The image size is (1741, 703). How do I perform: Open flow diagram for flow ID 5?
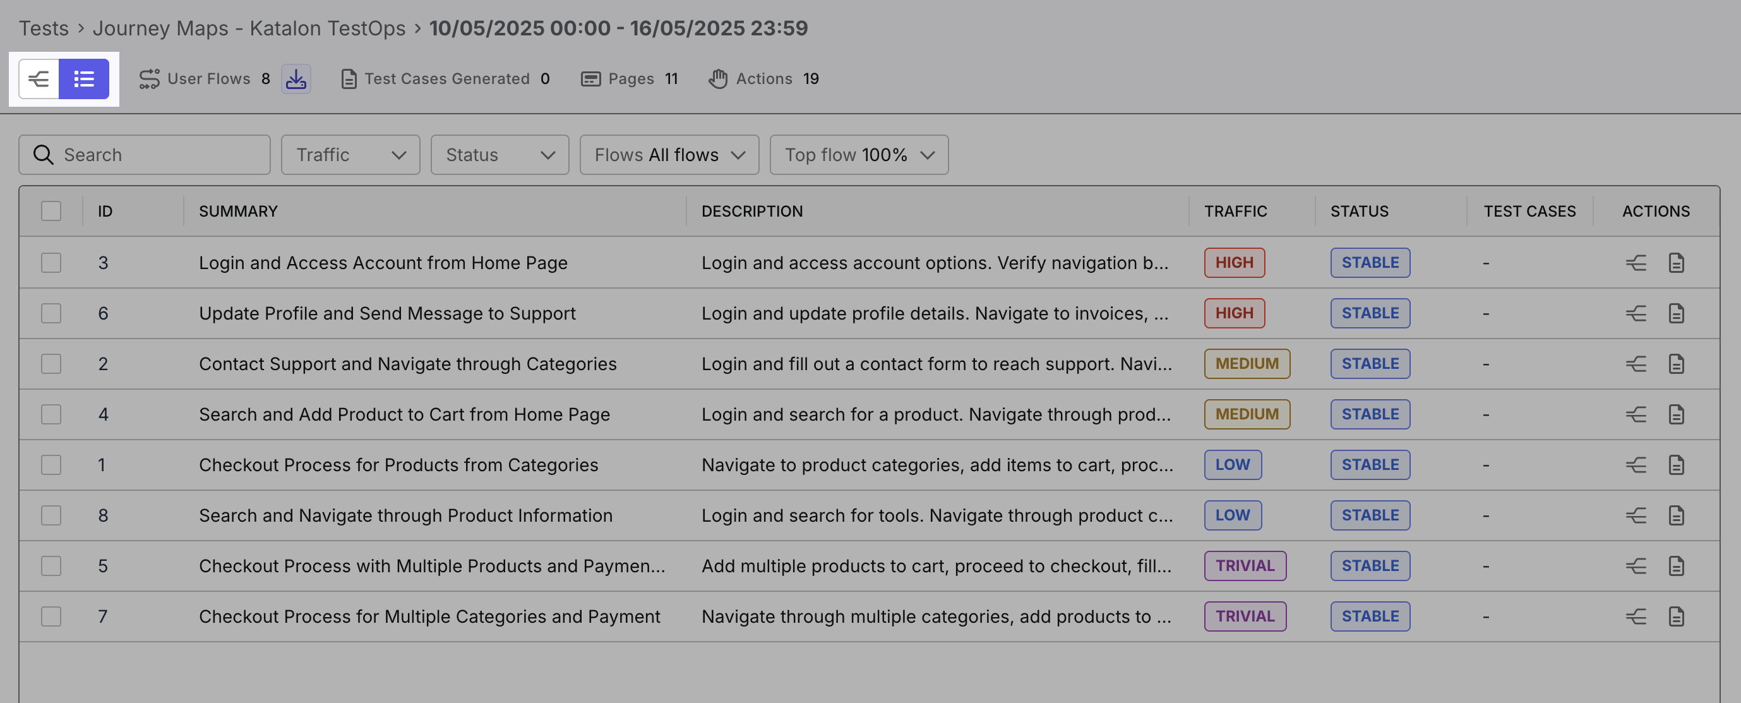[x=1636, y=565]
